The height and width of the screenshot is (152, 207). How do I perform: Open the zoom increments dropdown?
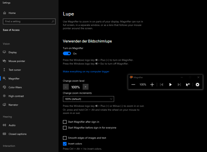tap(88, 99)
